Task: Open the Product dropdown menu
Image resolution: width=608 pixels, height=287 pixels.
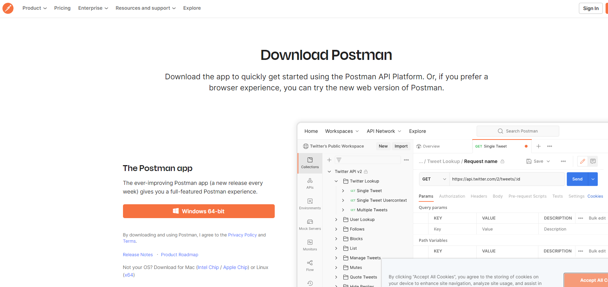Action: point(35,8)
